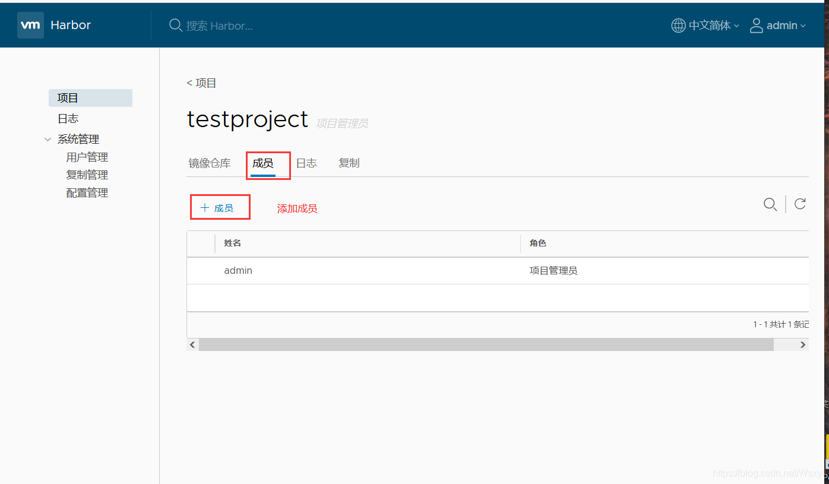
Task: Click the testproject title
Action: (248, 119)
